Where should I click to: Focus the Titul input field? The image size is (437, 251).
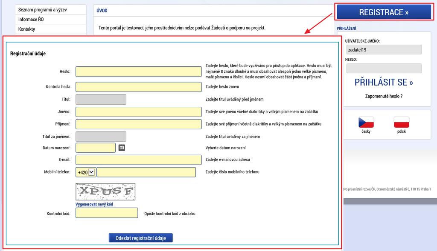tap(101, 99)
